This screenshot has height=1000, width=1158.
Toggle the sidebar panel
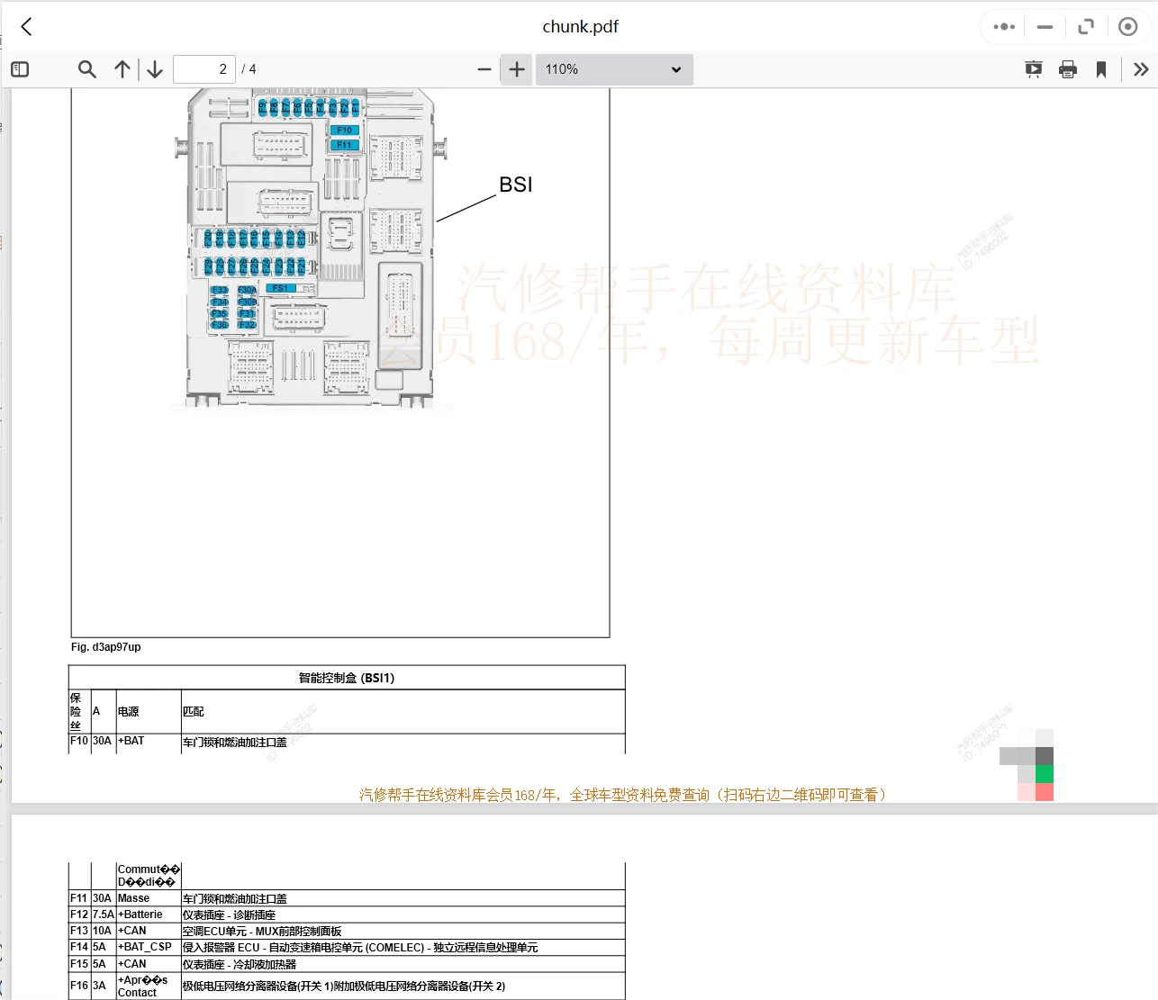point(20,69)
